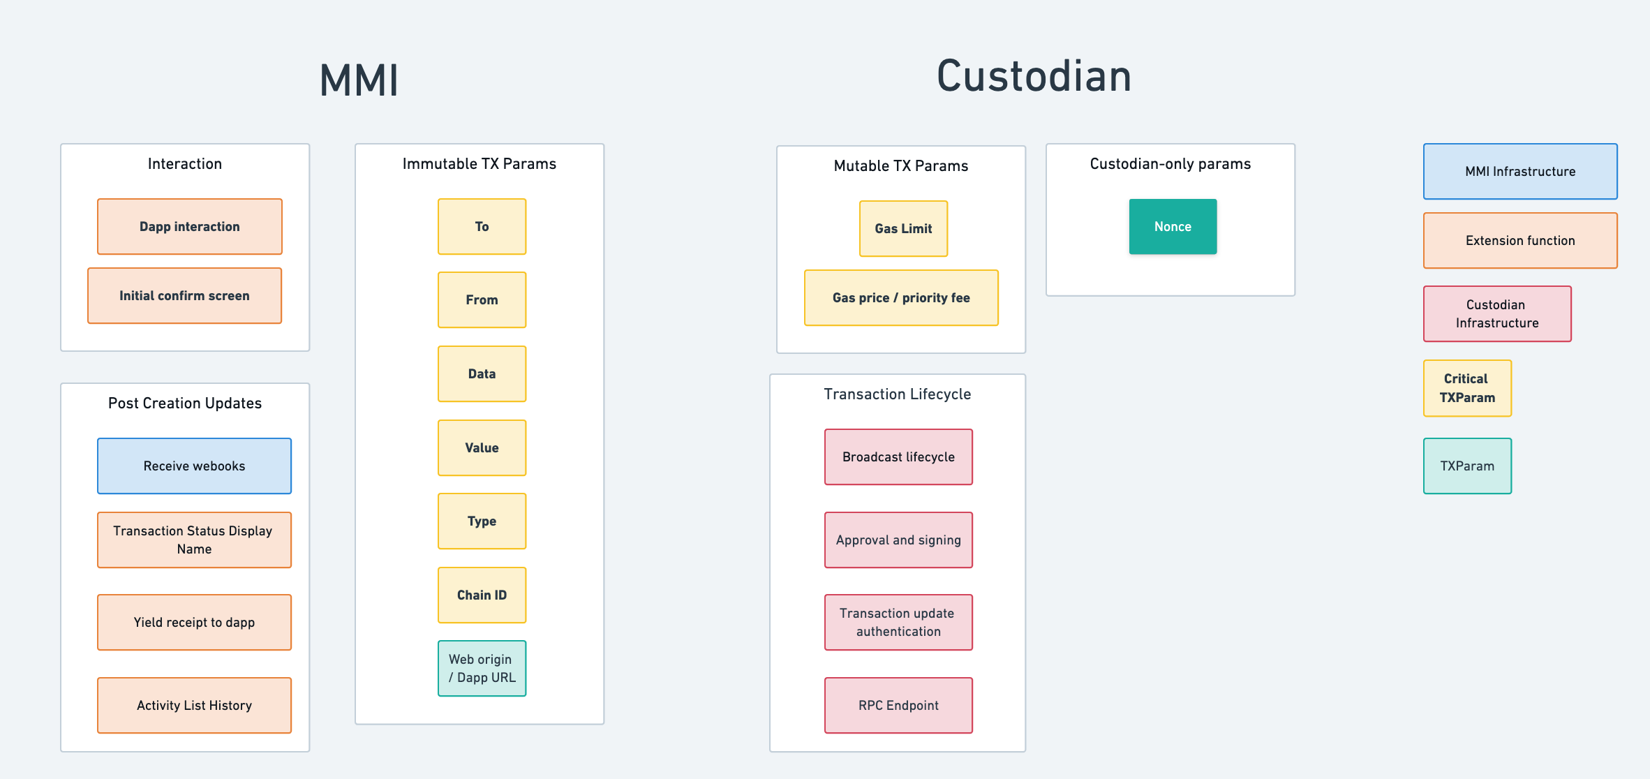The image size is (1650, 779).
Task: Click the Critical TXParam legend box
Action: [1467, 388]
